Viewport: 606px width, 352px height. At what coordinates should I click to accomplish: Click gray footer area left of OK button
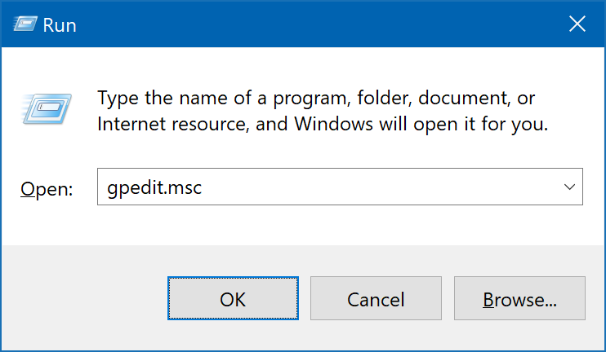(84, 298)
